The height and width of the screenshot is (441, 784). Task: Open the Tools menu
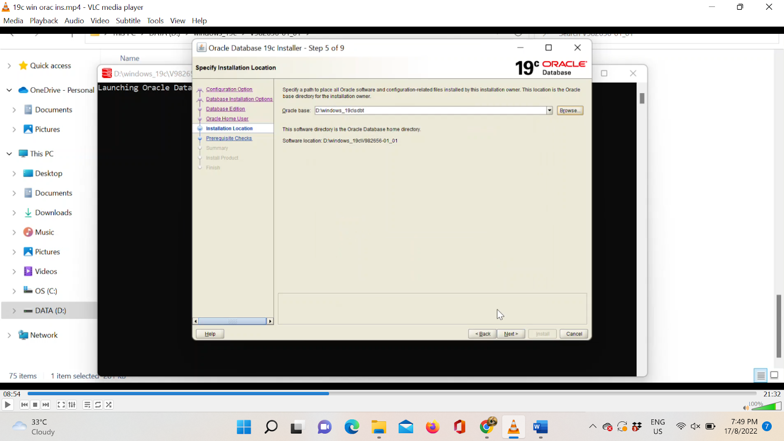155,21
